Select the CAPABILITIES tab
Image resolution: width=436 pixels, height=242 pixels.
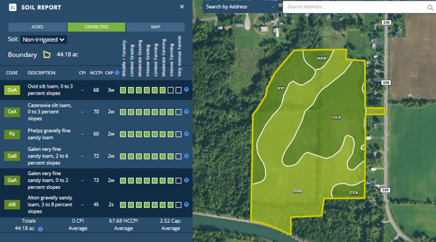click(96, 27)
